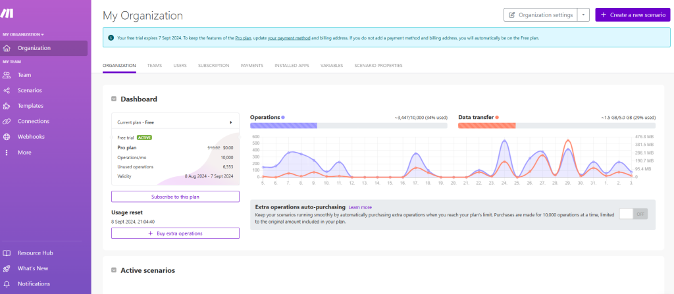This screenshot has width=674, height=294.
Task: Collapse the Dashboard section
Action: coord(114,99)
